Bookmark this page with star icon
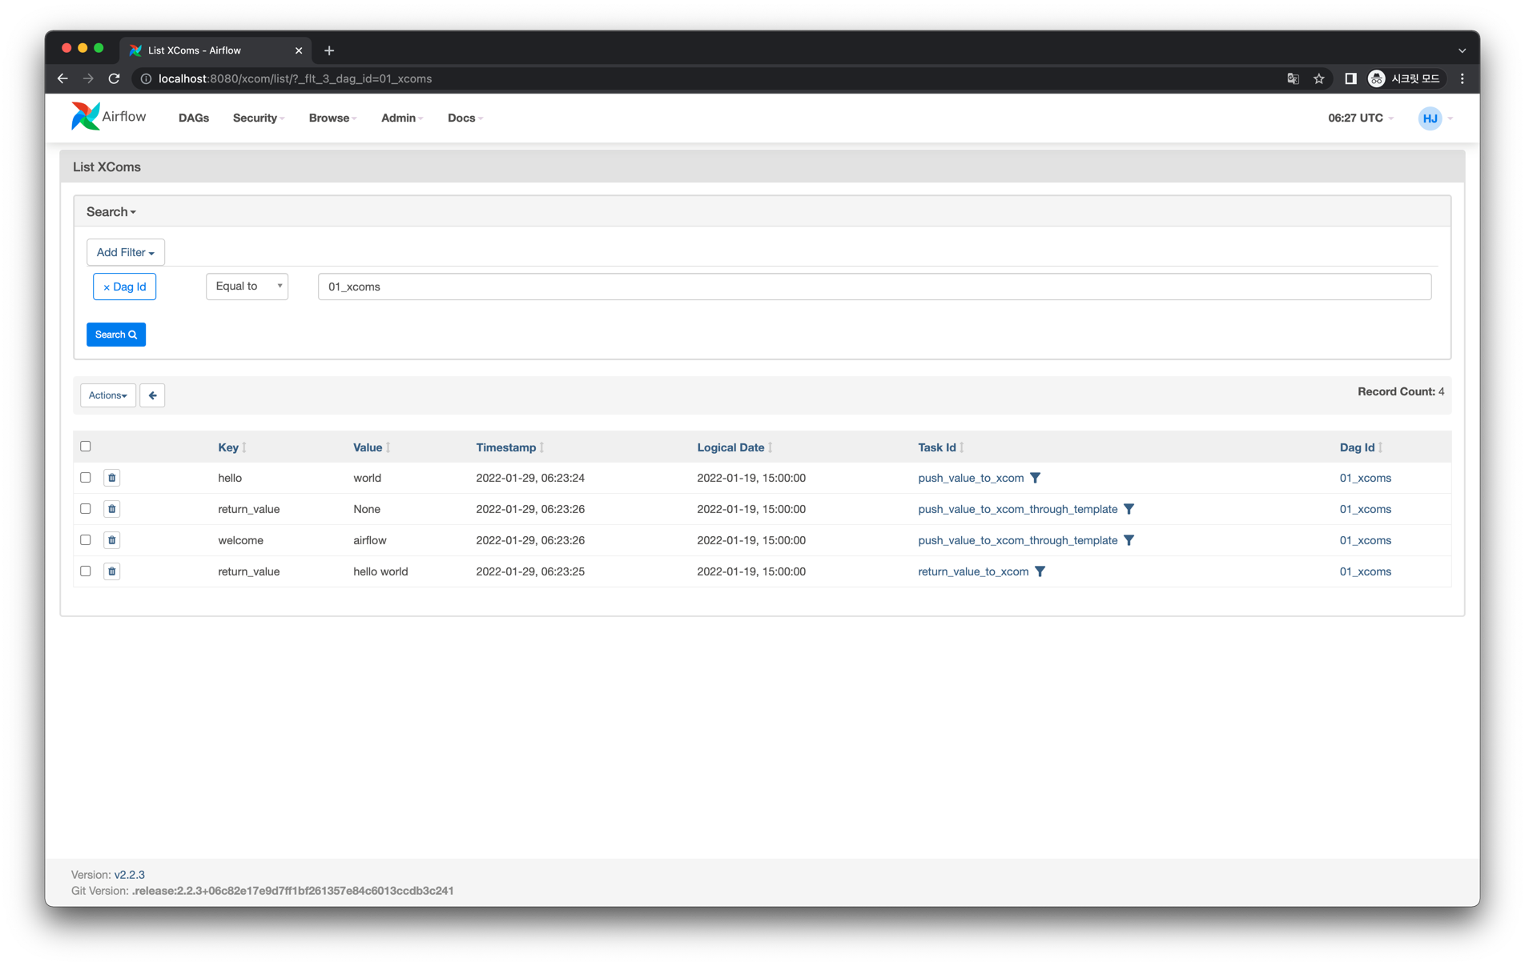 (1319, 78)
